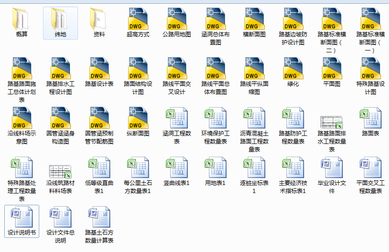Click the 路线平纵面缩图 DWG icon
The image size is (389, 252).
254,68
